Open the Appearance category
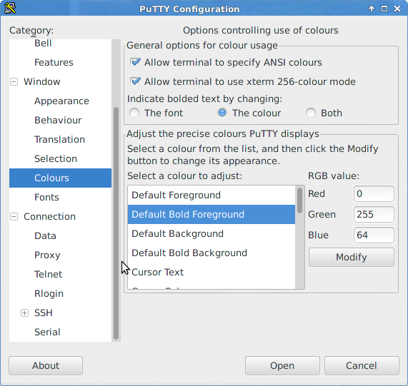The height and width of the screenshot is (386, 408). (61, 101)
